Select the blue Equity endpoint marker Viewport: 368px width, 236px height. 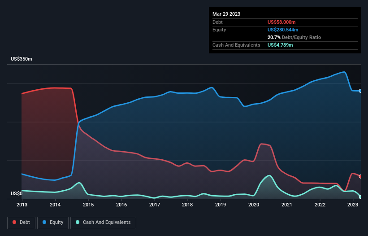[360, 91]
